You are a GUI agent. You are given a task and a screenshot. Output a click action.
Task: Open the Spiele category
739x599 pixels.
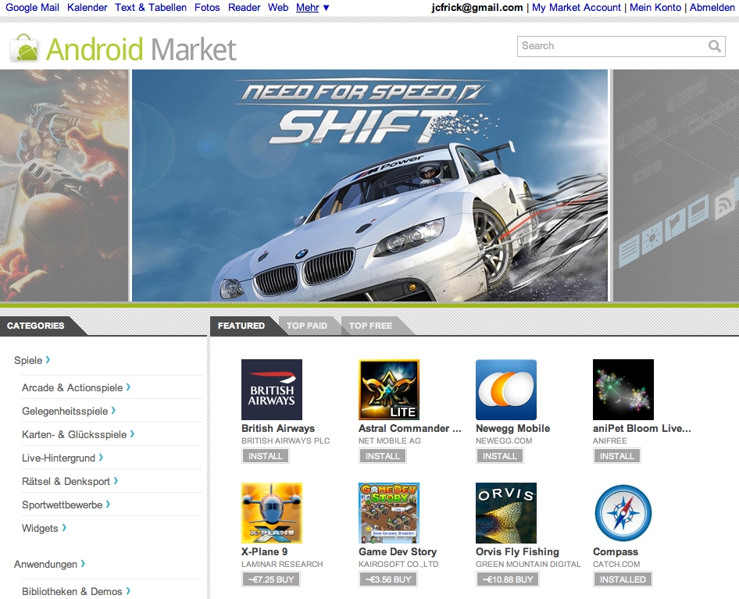tap(32, 361)
